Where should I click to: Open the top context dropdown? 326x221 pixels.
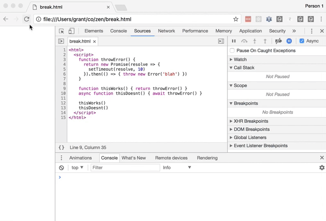[x=77, y=168]
